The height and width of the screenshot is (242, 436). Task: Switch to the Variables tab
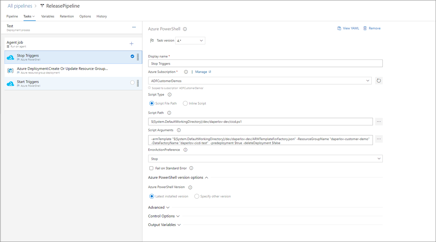click(x=48, y=16)
